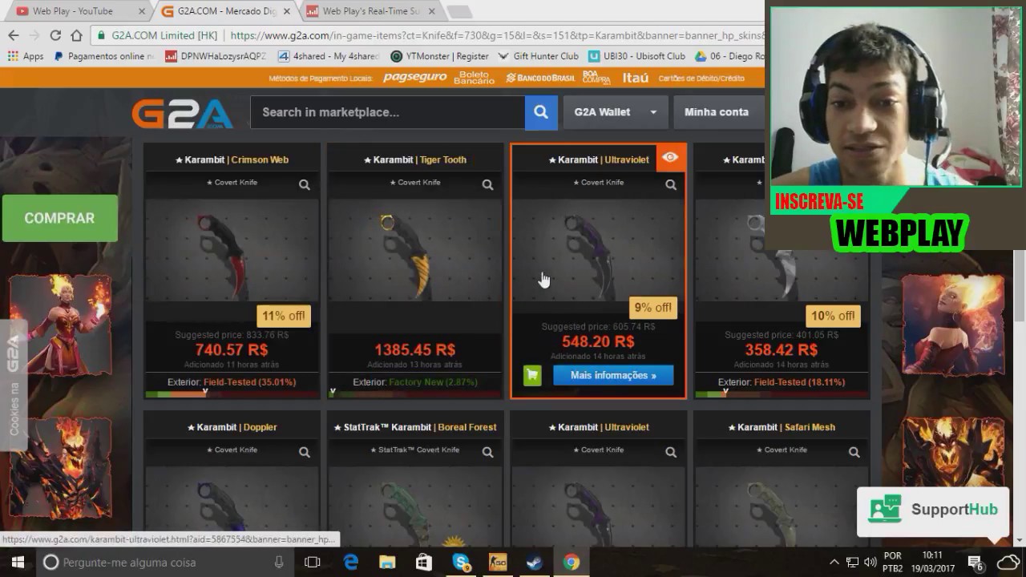Viewport: 1026px width, 577px height.
Task: Open the DPNWHaLozysrAQPZ bookmark
Action: coord(216,56)
